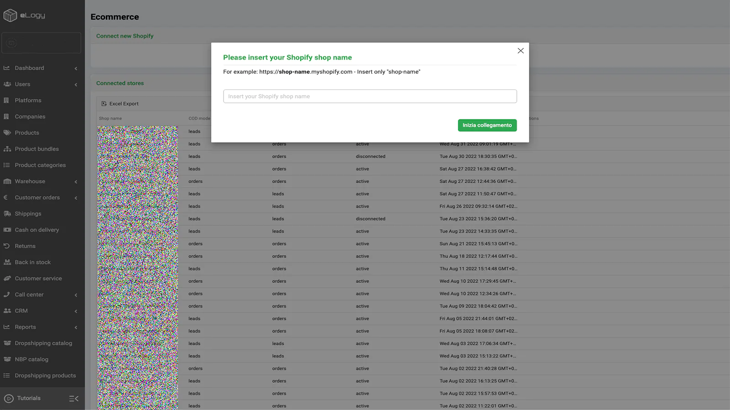Click the Warehouse icon in sidebar
Image resolution: width=730 pixels, height=410 pixels.
pyautogui.click(x=7, y=181)
